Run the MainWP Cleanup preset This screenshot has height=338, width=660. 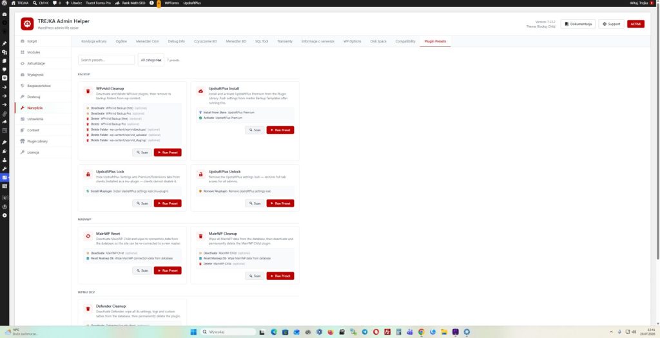pyautogui.click(x=280, y=276)
